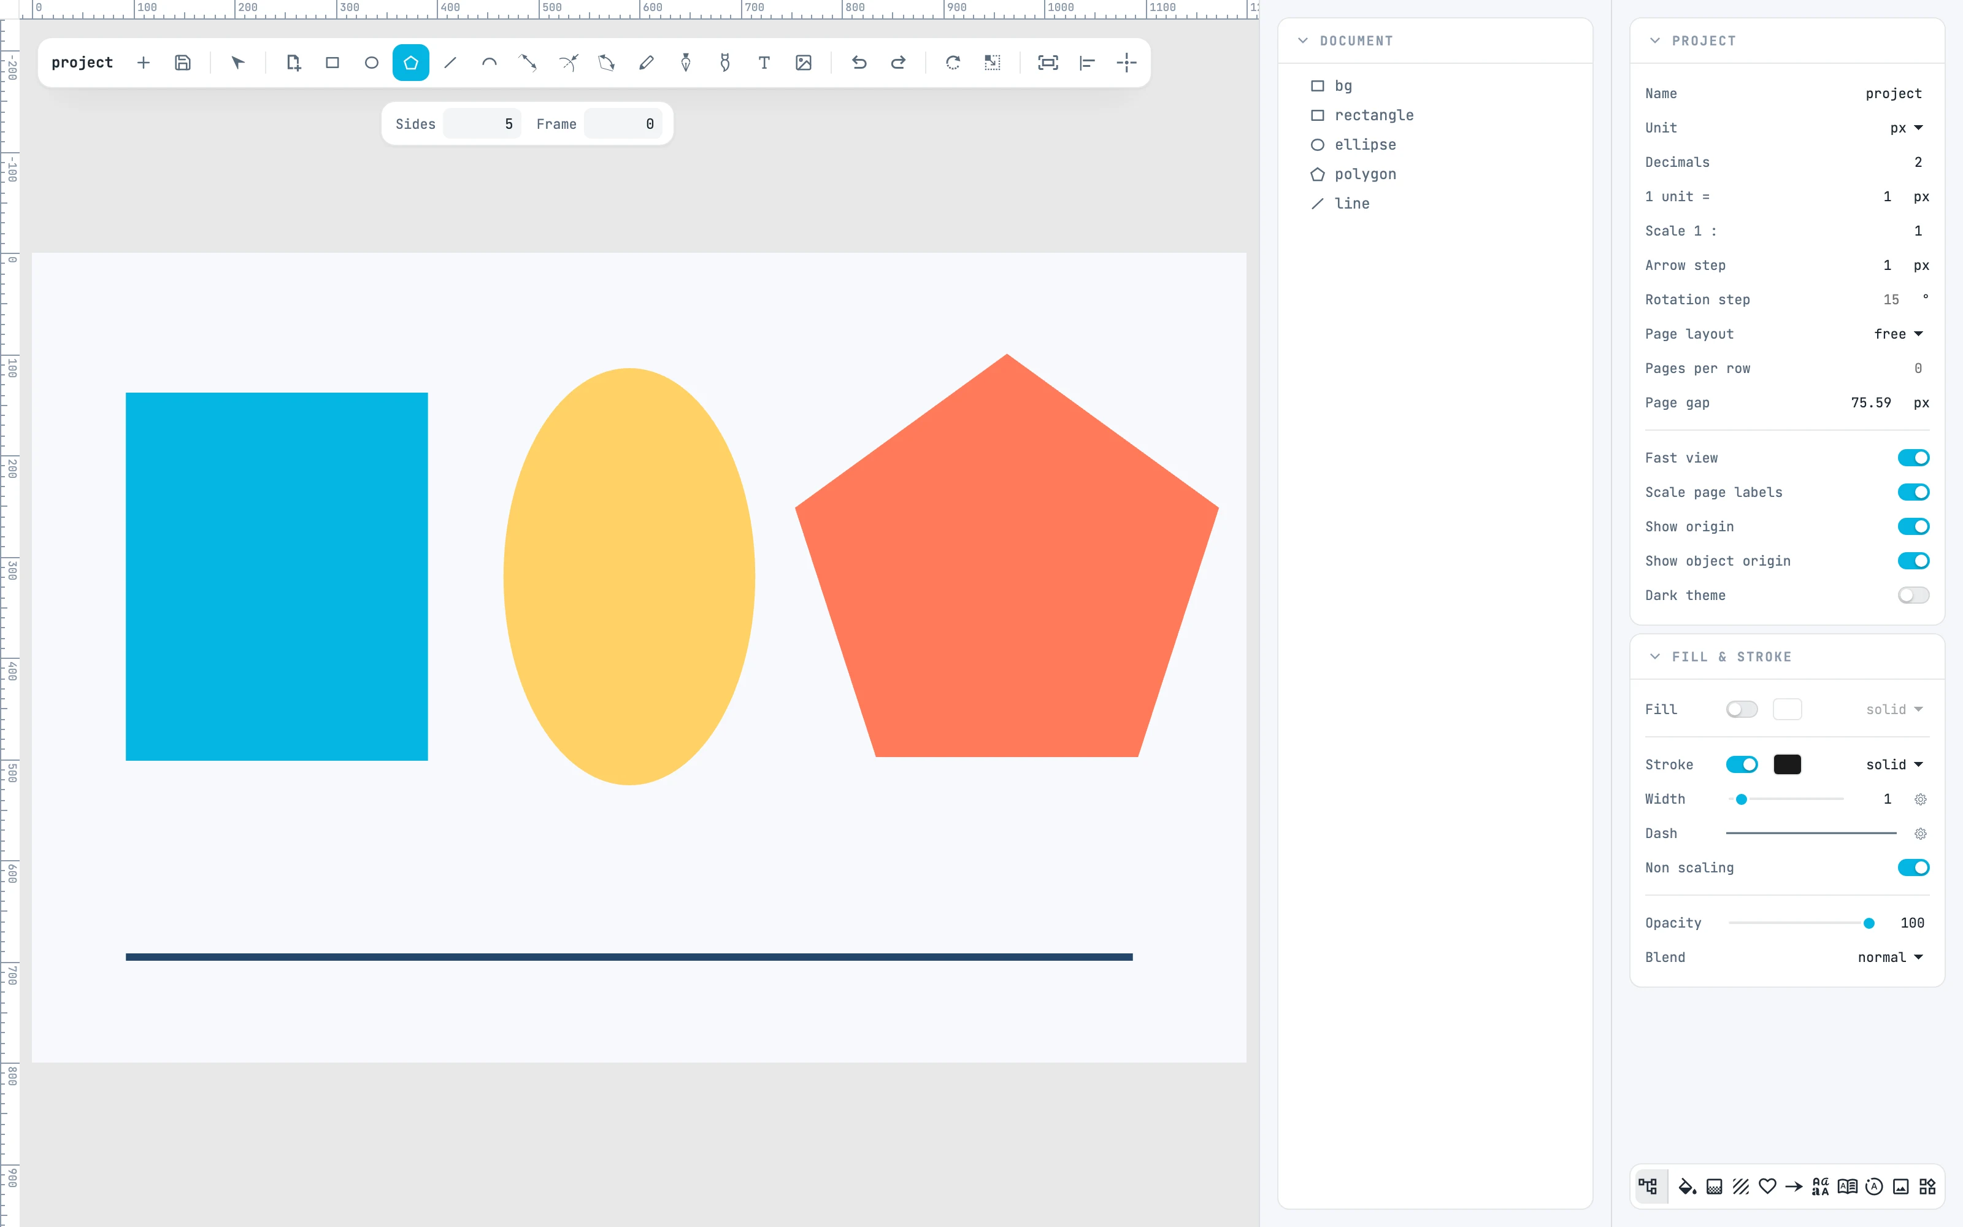1963x1227 pixels.
Task: Toggle Scale page labels switch
Action: click(1913, 493)
